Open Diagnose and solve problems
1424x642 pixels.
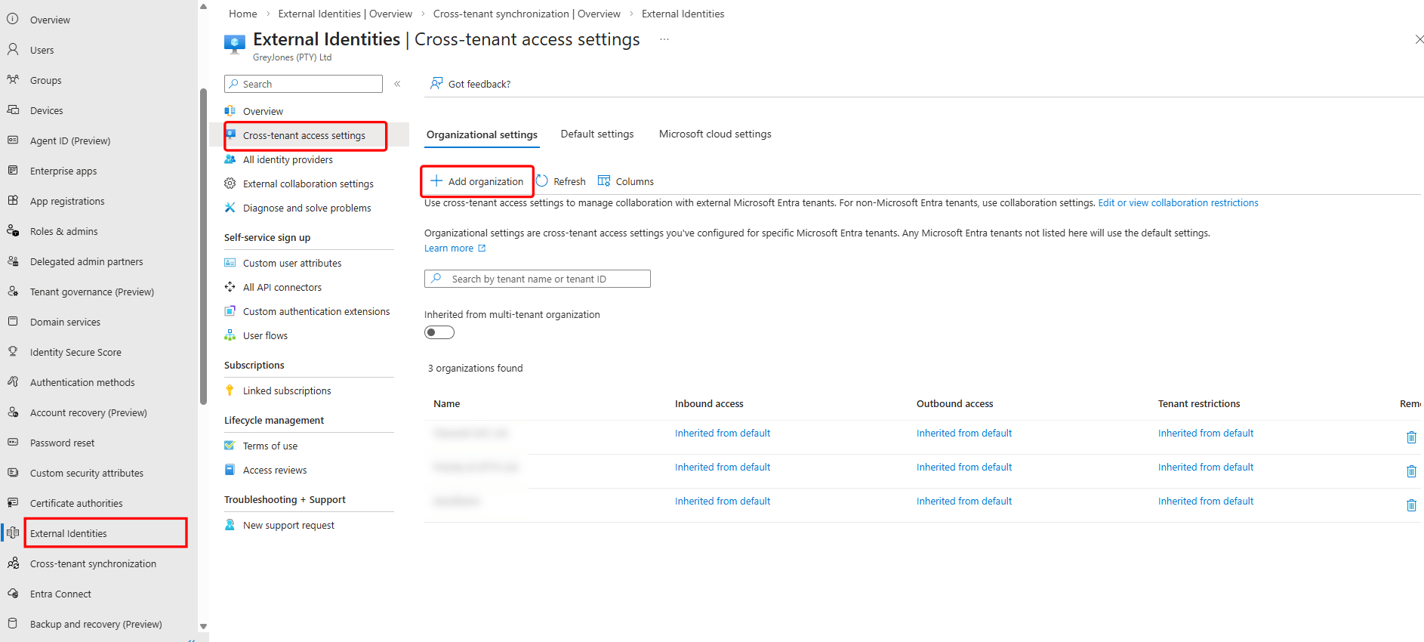pyautogui.click(x=307, y=208)
